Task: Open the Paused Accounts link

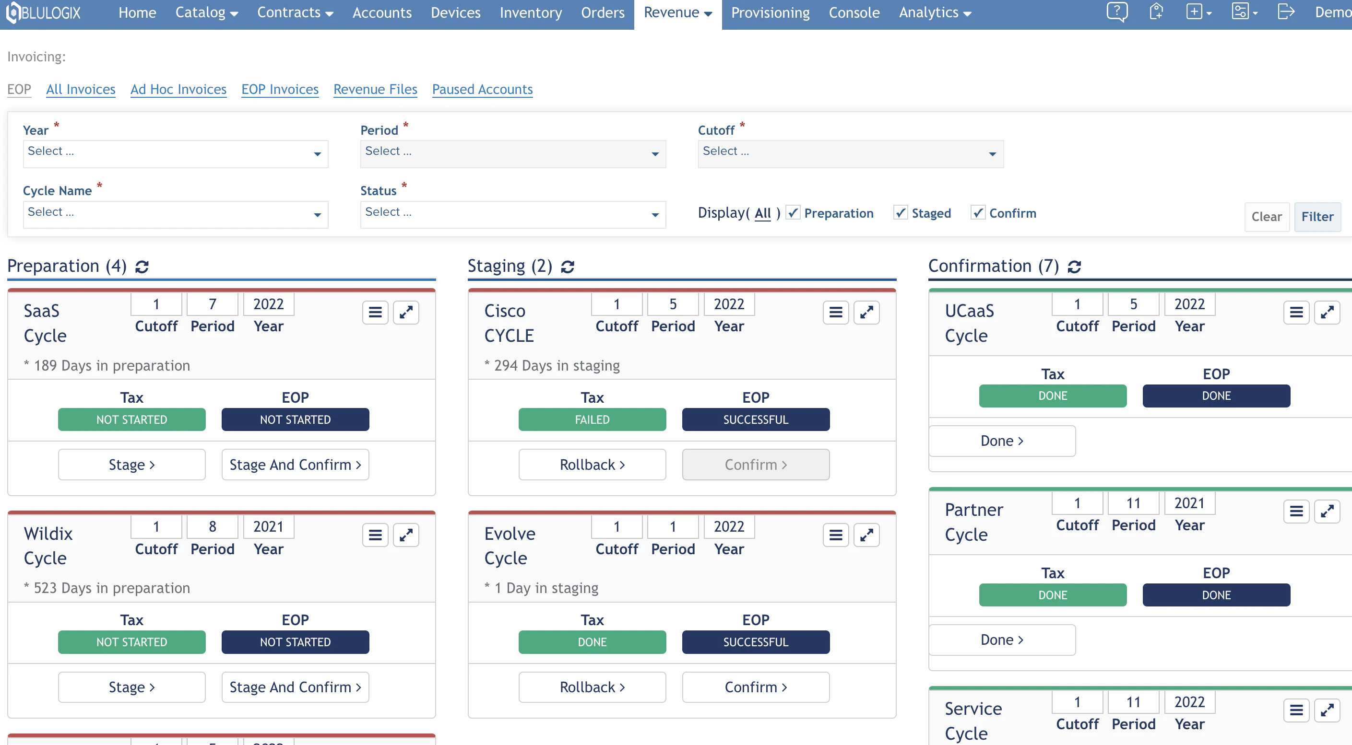Action: (x=482, y=89)
